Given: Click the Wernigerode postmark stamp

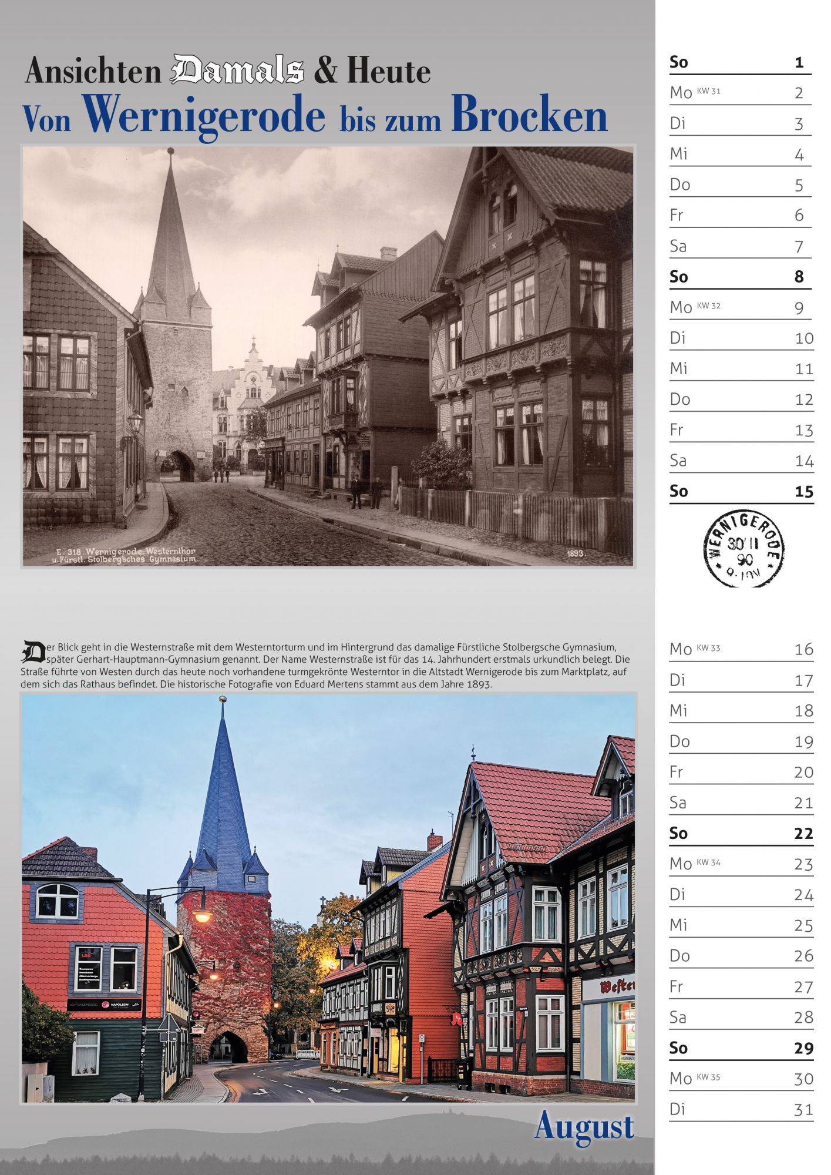Looking at the screenshot, I should (x=743, y=549).
